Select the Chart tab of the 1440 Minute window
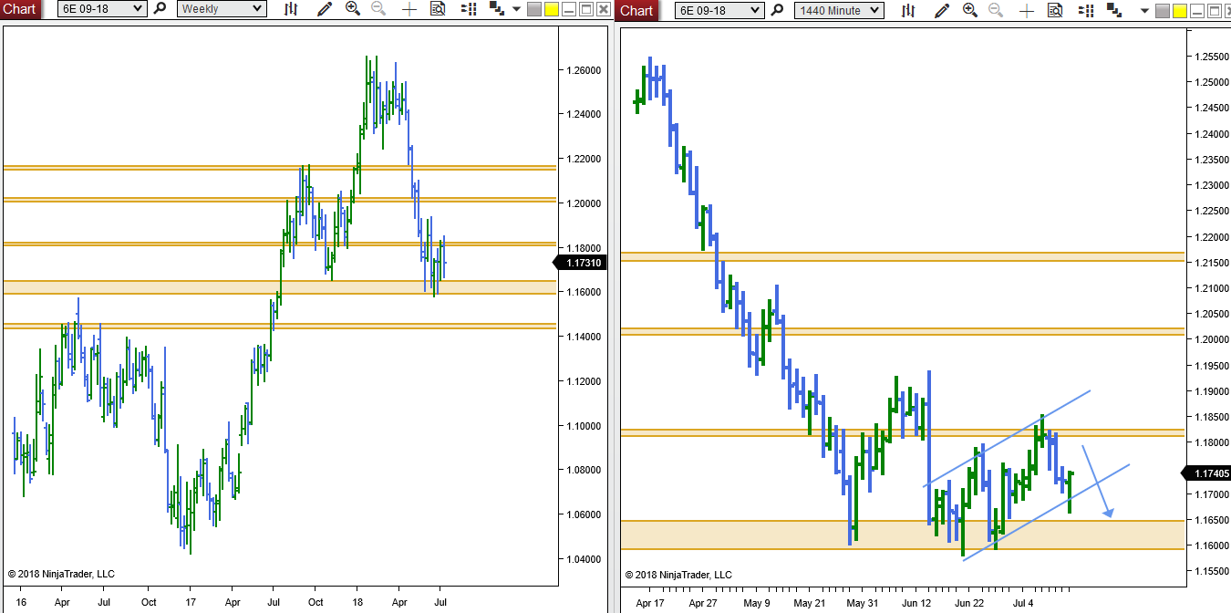This screenshot has height=613, width=1231. (x=636, y=10)
